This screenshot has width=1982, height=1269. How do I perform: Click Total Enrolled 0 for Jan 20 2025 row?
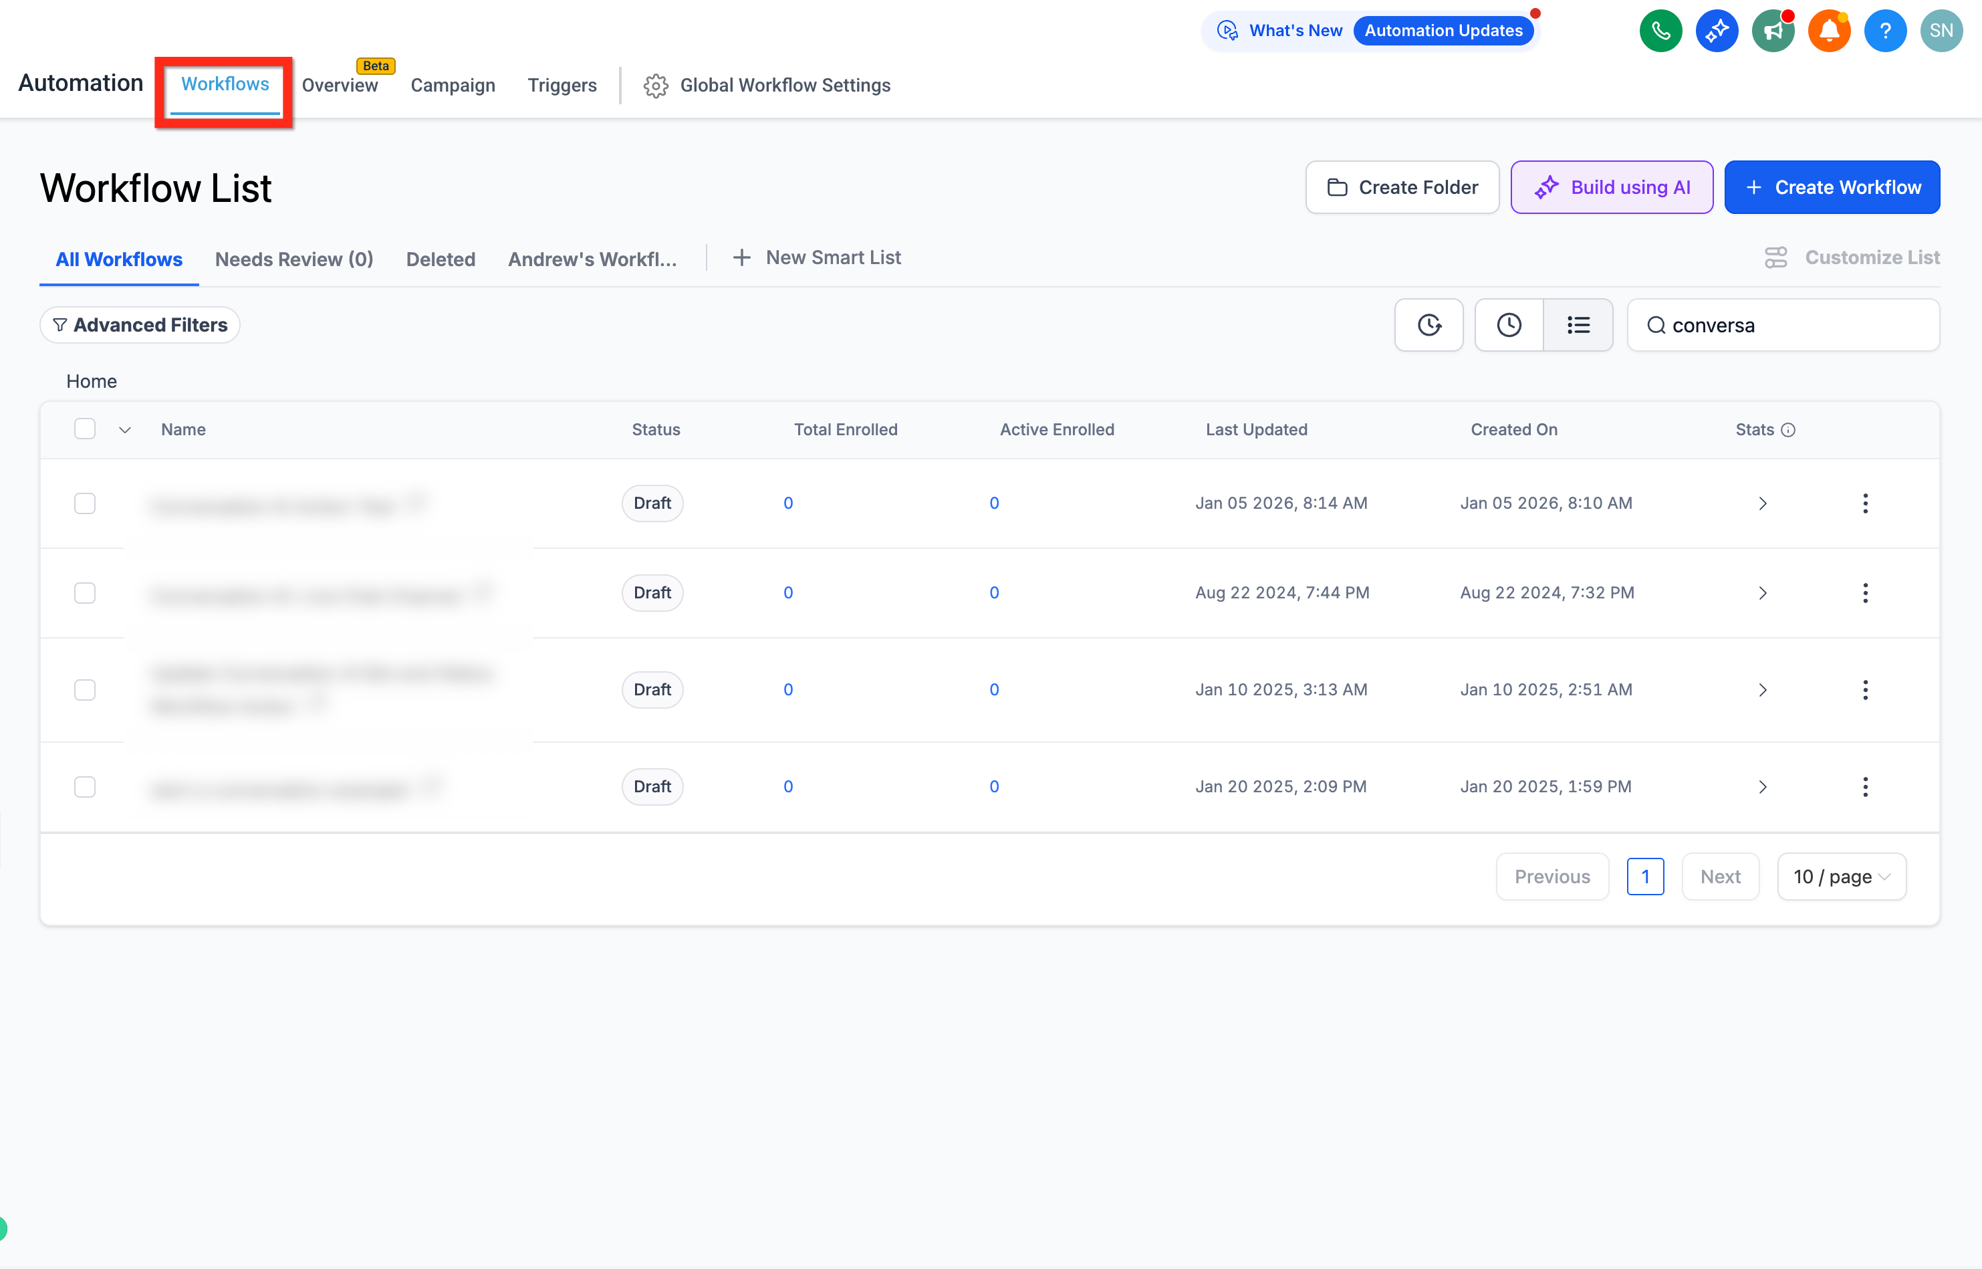787,786
